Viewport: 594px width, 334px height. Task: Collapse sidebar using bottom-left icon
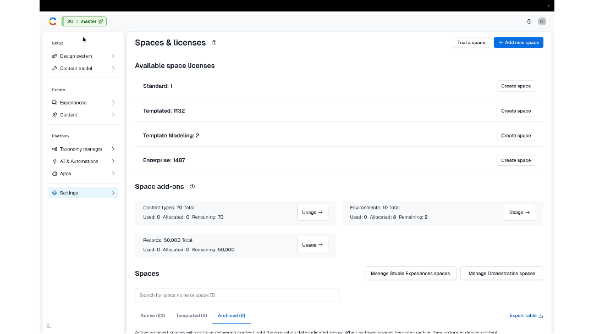[49, 325]
